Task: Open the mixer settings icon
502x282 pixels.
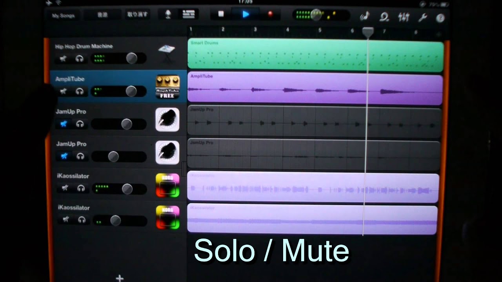Action: [x=404, y=17]
